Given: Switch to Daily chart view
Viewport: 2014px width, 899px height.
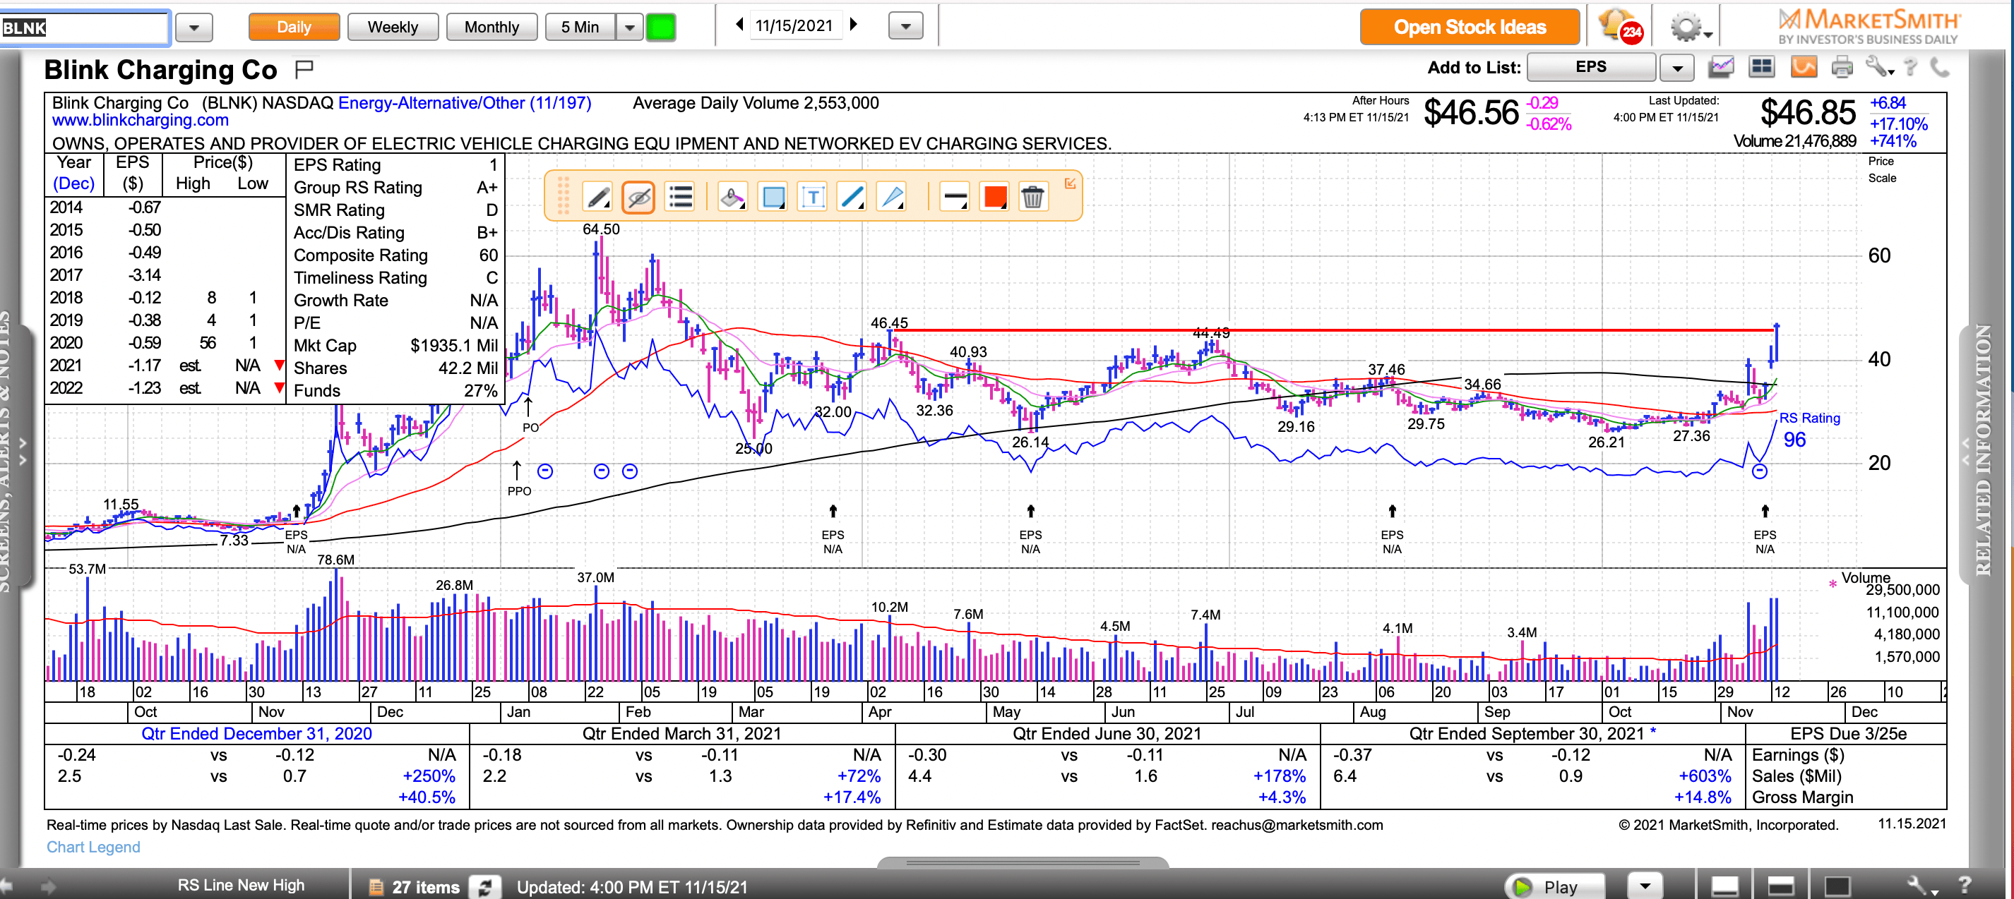Looking at the screenshot, I should (x=294, y=28).
